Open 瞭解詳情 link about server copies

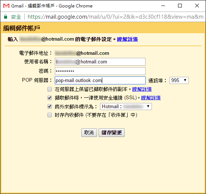tap(142, 89)
